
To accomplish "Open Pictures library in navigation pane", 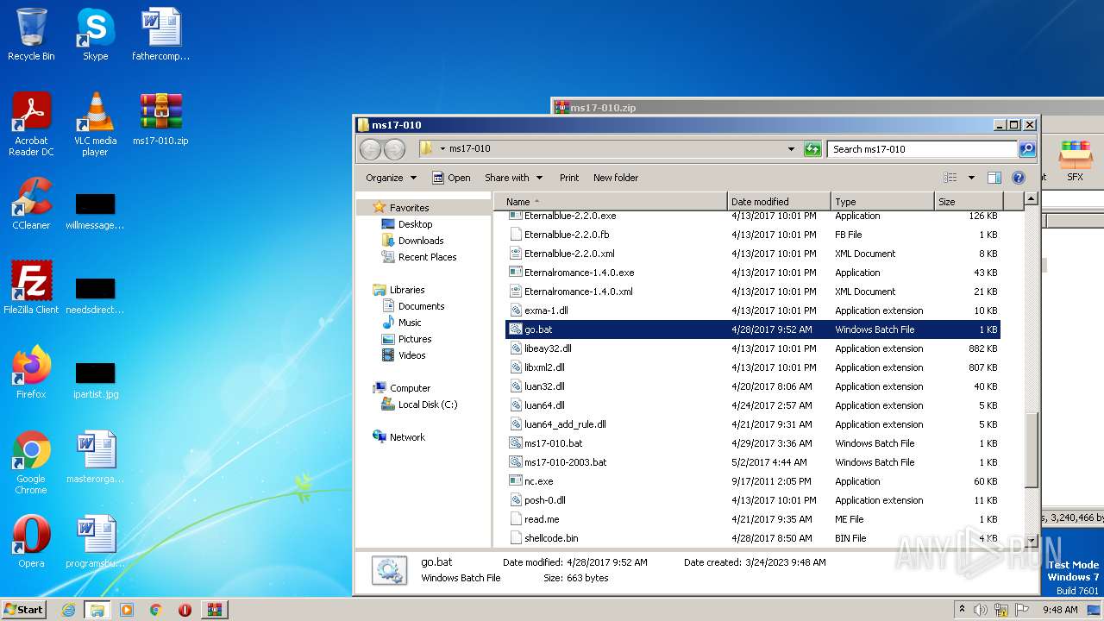I will (x=415, y=339).
